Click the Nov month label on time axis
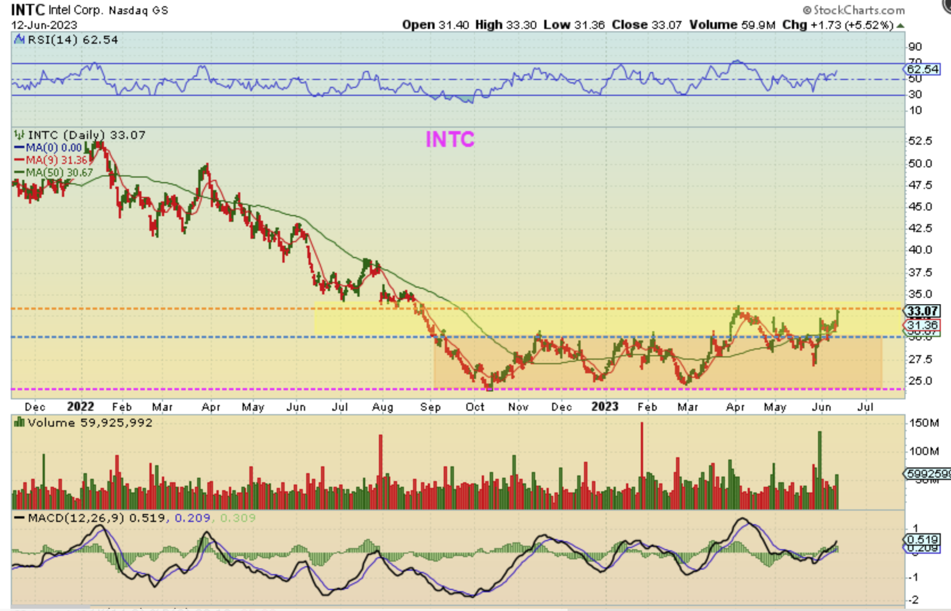Screen dimensions: 951x611 [519, 407]
